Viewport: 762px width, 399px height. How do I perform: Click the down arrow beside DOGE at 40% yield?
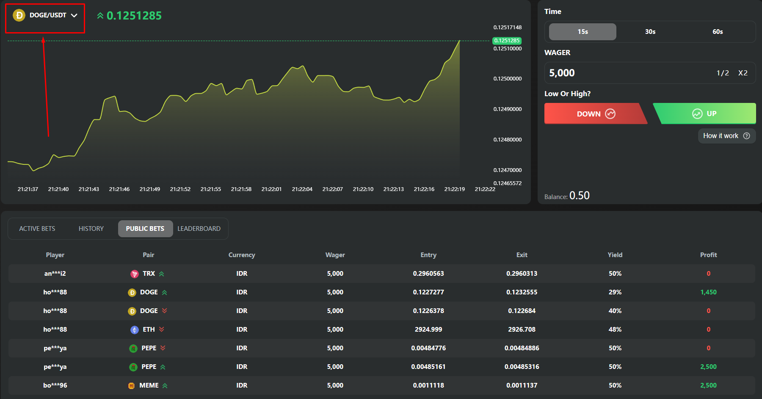[x=165, y=311]
